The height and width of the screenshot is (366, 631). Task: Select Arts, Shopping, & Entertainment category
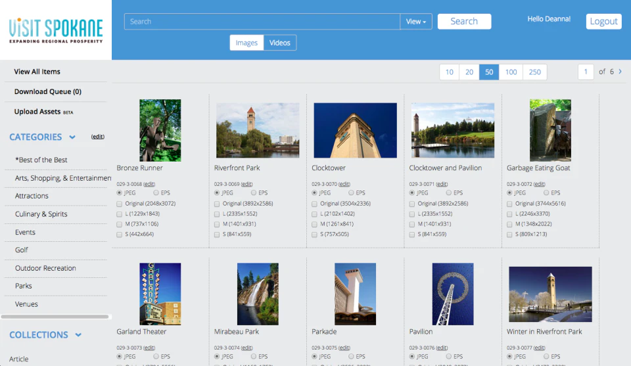(63, 178)
